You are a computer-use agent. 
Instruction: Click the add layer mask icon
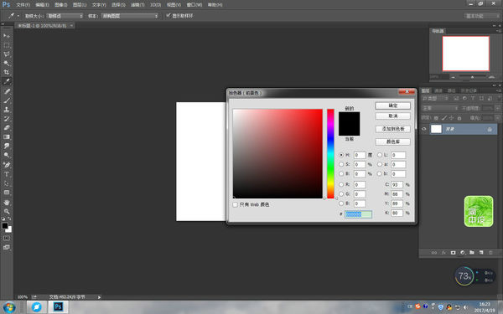click(453, 253)
